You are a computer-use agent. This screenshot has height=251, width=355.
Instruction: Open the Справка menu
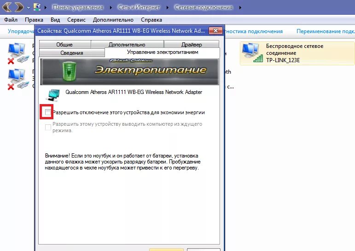(x=151, y=20)
